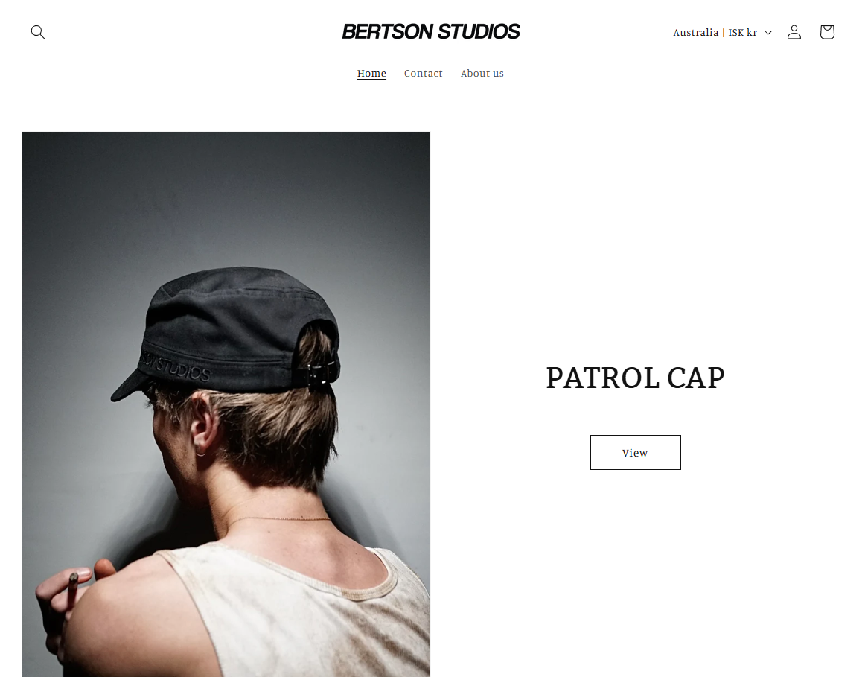Click the View button
This screenshot has height=677, width=865.
click(636, 452)
